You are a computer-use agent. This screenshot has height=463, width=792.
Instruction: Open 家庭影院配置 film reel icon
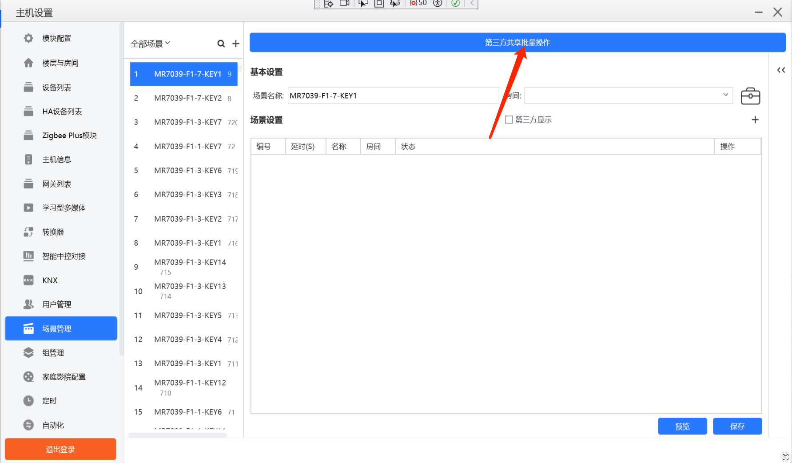(28, 377)
